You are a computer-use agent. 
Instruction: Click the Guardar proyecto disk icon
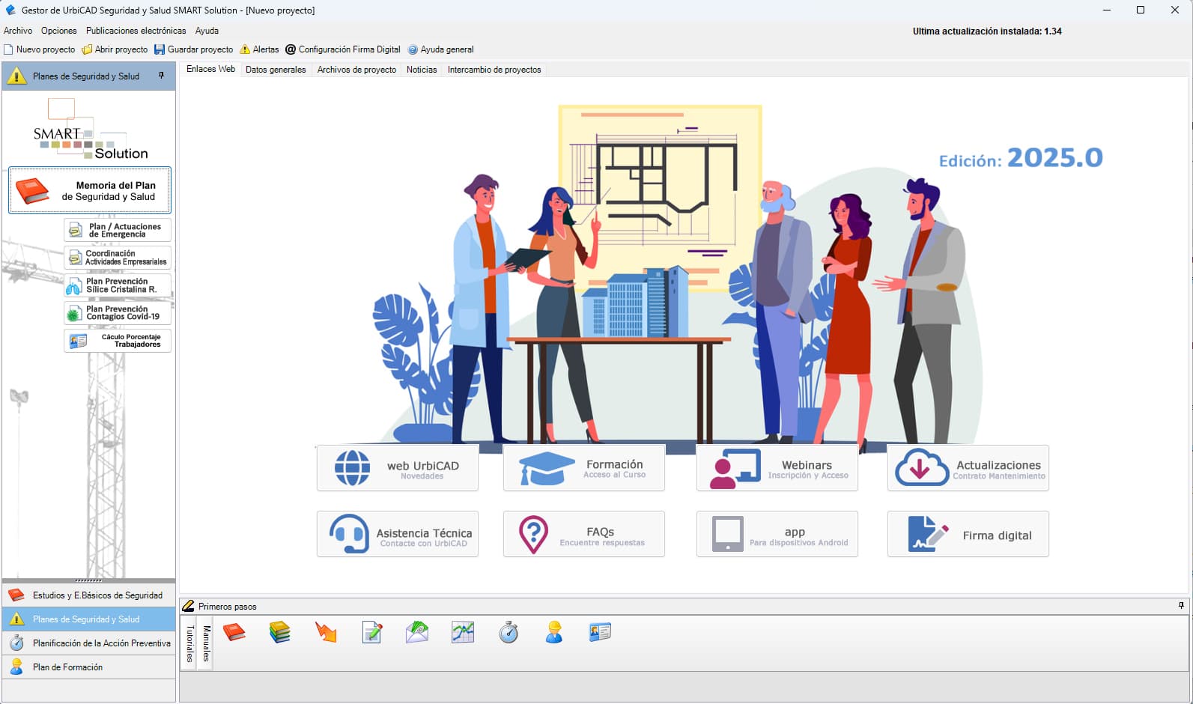point(160,49)
